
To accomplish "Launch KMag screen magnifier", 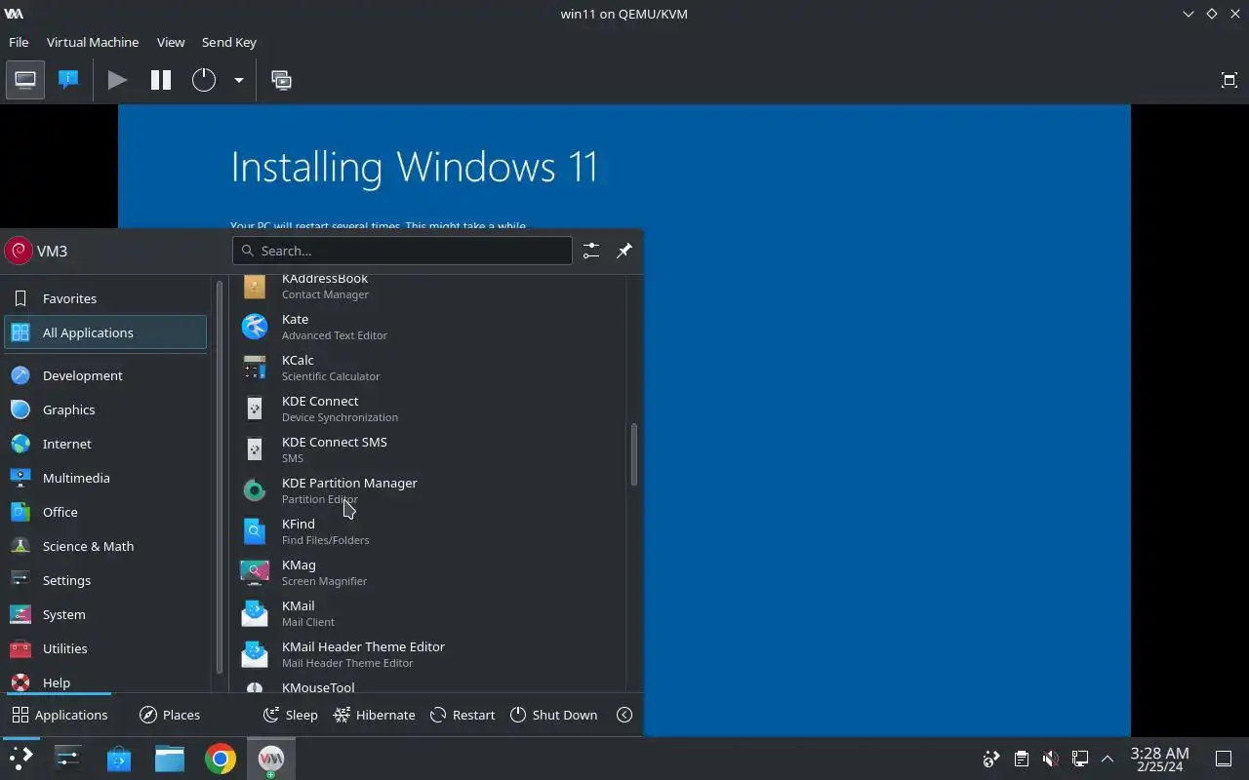I will (427, 572).
